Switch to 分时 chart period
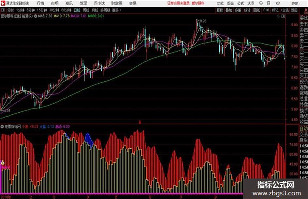 10,10
